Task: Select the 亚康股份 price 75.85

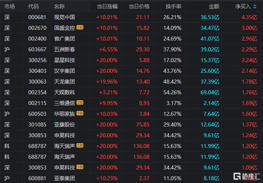Action: click(143, 125)
